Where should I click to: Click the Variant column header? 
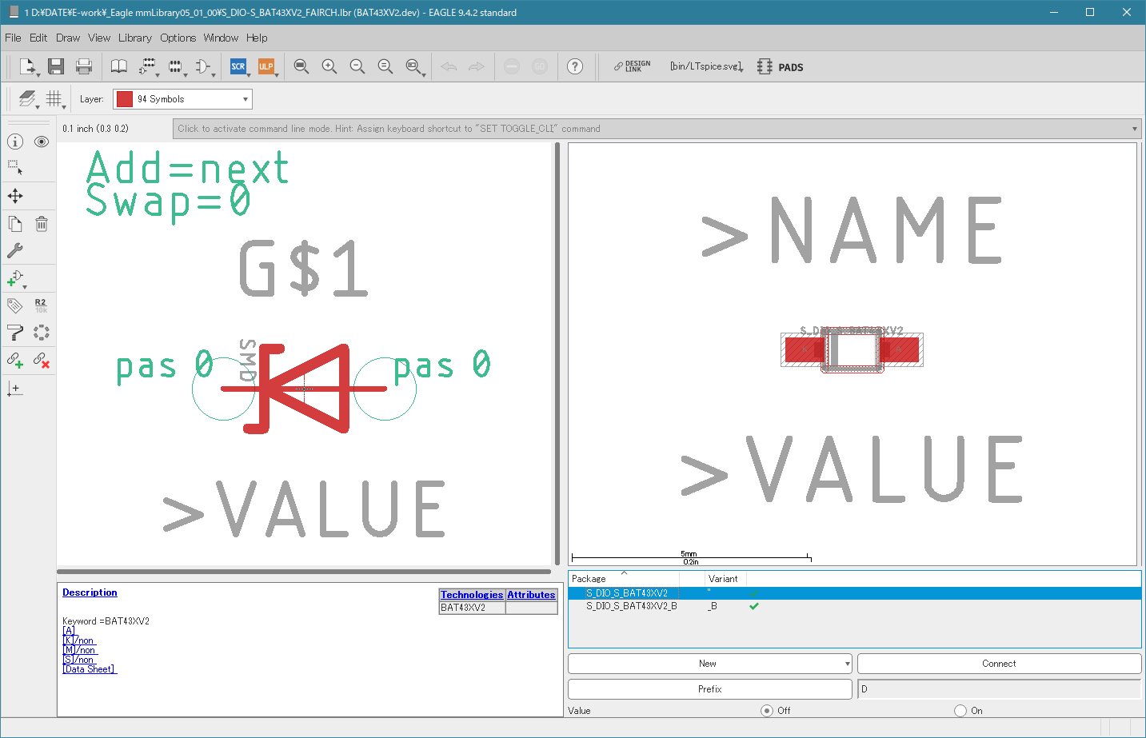pyautogui.click(x=725, y=579)
